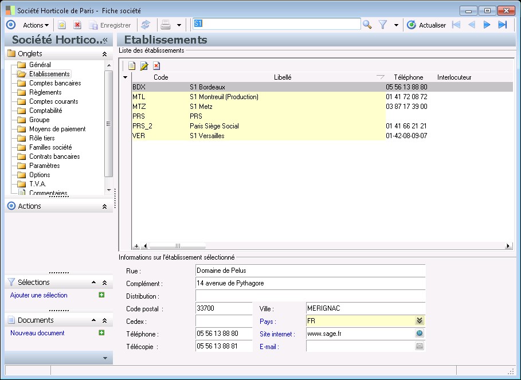This screenshot has width=521, height=380.
Task: Open the Actions dropdown menu in toolbar
Action: [36, 25]
